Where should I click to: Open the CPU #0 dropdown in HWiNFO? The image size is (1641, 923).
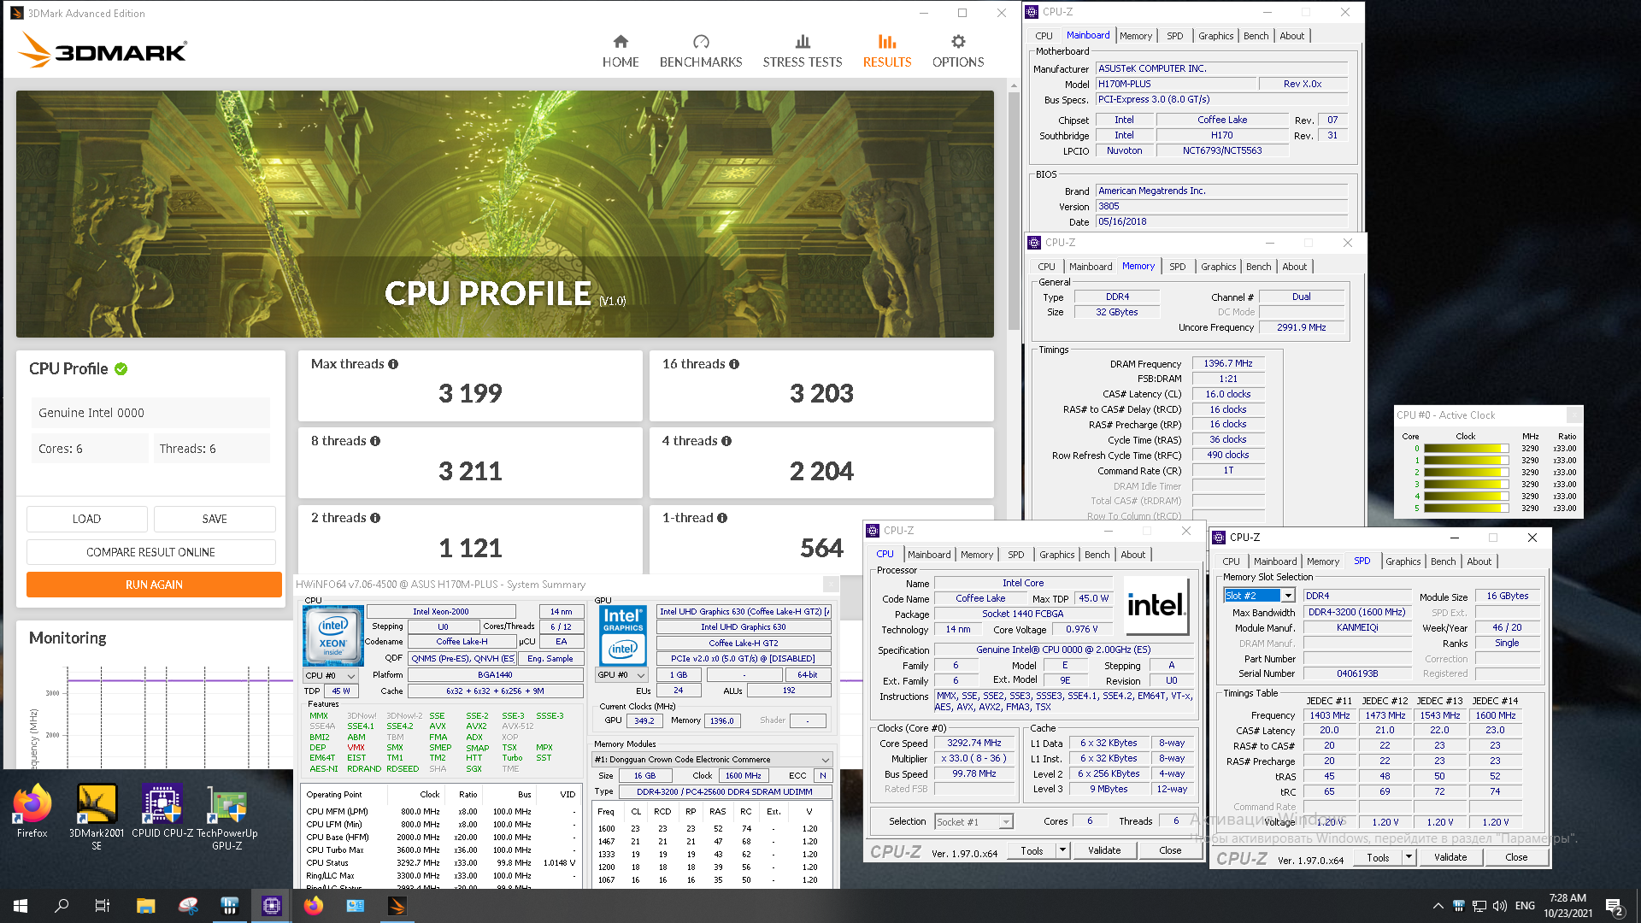[x=331, y=675]
